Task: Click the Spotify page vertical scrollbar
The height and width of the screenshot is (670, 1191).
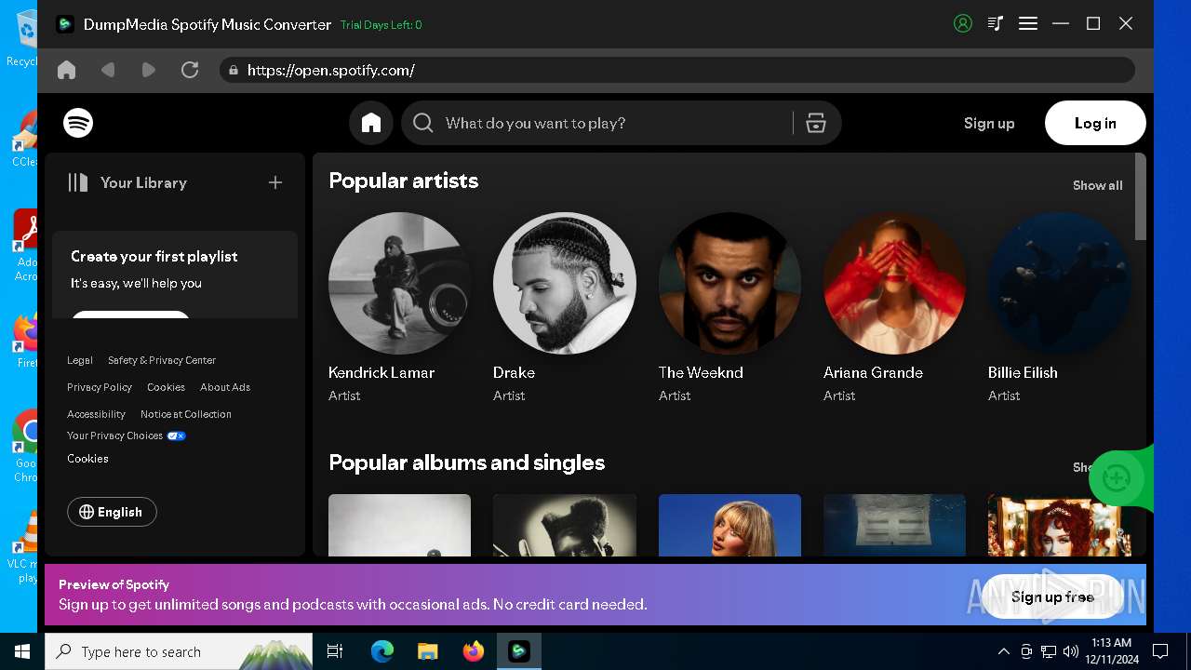Action: pyautogui.click(x=1141, y=197)
